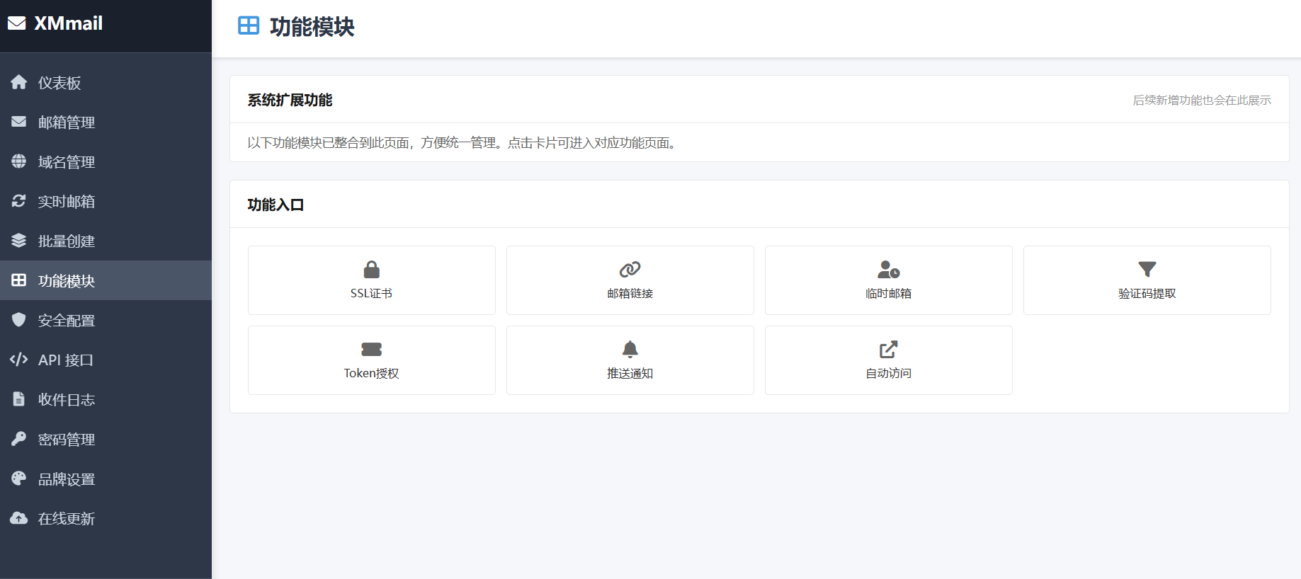
Task: Click the layers icon beside 批量创建
Action: pos(19,241)
